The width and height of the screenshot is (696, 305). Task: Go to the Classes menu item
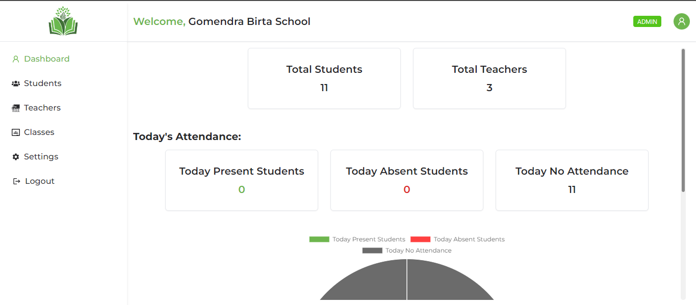tap(39, 132)
